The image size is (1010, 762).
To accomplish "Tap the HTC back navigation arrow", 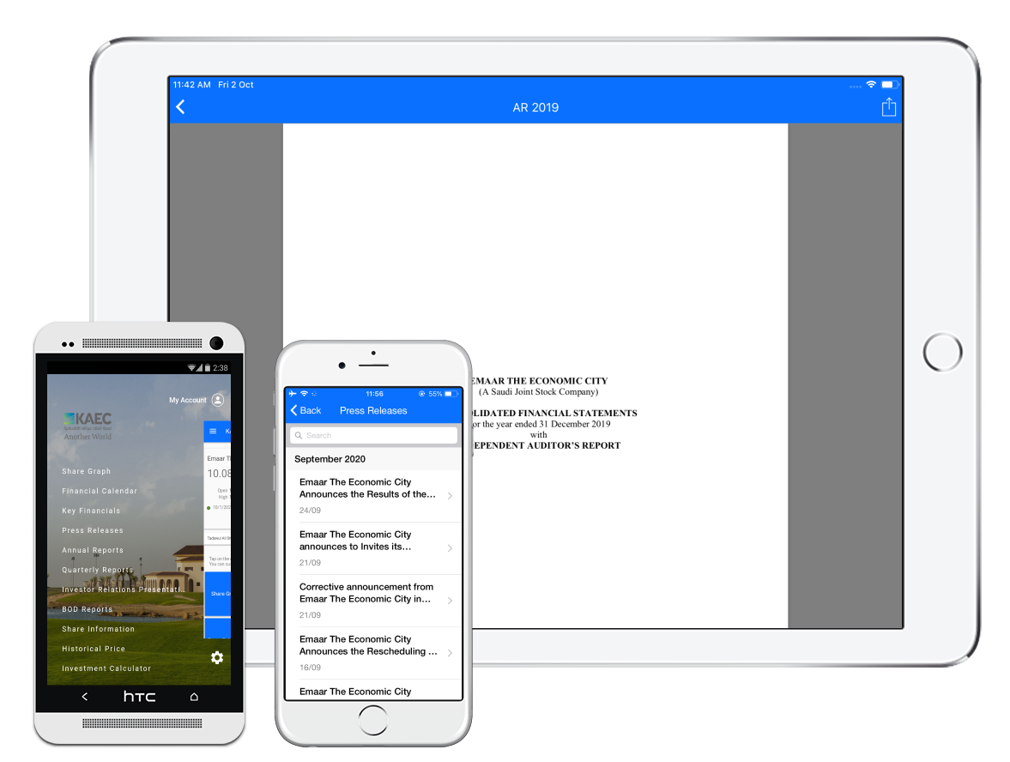I will tap(85, 696).
